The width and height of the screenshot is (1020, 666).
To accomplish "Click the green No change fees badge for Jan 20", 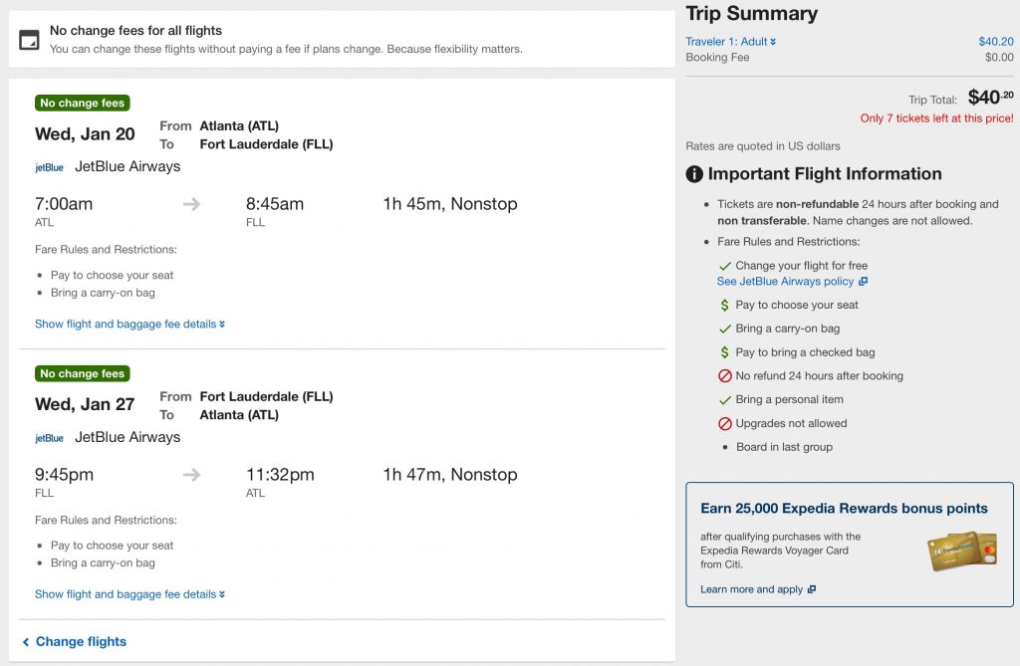I will tap(83, 104).
